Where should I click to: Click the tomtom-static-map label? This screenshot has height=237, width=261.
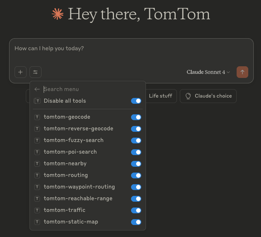pyautogui.click(x=71, y=222)
